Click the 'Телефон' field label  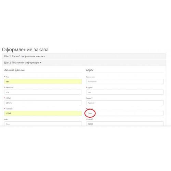pyautogui.click(x=9, y=109)
